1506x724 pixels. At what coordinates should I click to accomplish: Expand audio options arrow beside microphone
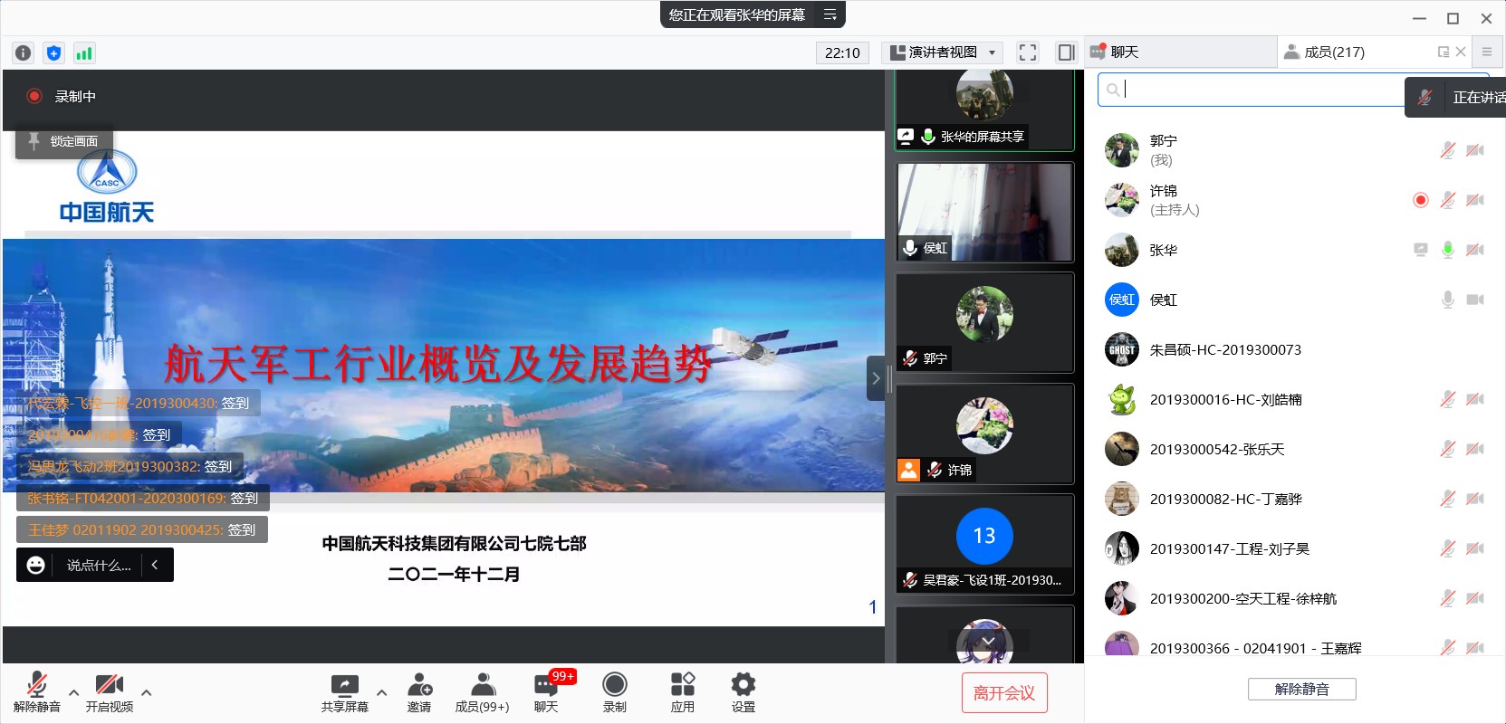[x=74, y=693]
